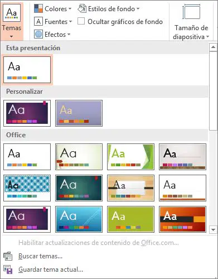The image size is (218, 279).
Task: Expand the Efectos dropdown arrow
Action: tap(69, 34)
